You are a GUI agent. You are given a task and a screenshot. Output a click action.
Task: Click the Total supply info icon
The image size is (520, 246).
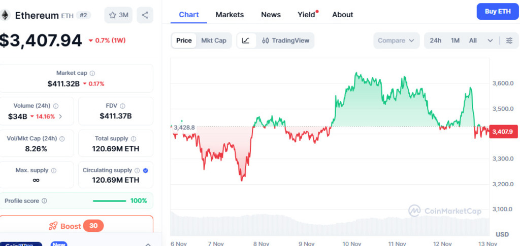pyautogui.click(x=134, y=139)
